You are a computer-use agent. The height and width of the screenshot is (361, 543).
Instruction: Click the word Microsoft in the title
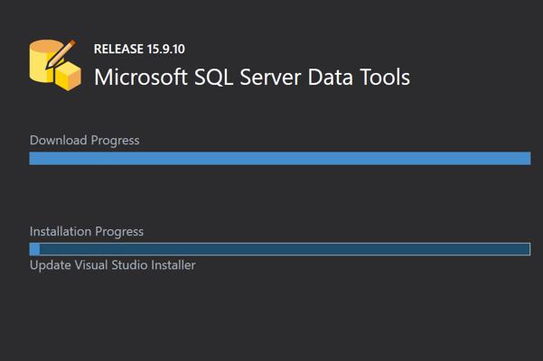tap(141, 77)
